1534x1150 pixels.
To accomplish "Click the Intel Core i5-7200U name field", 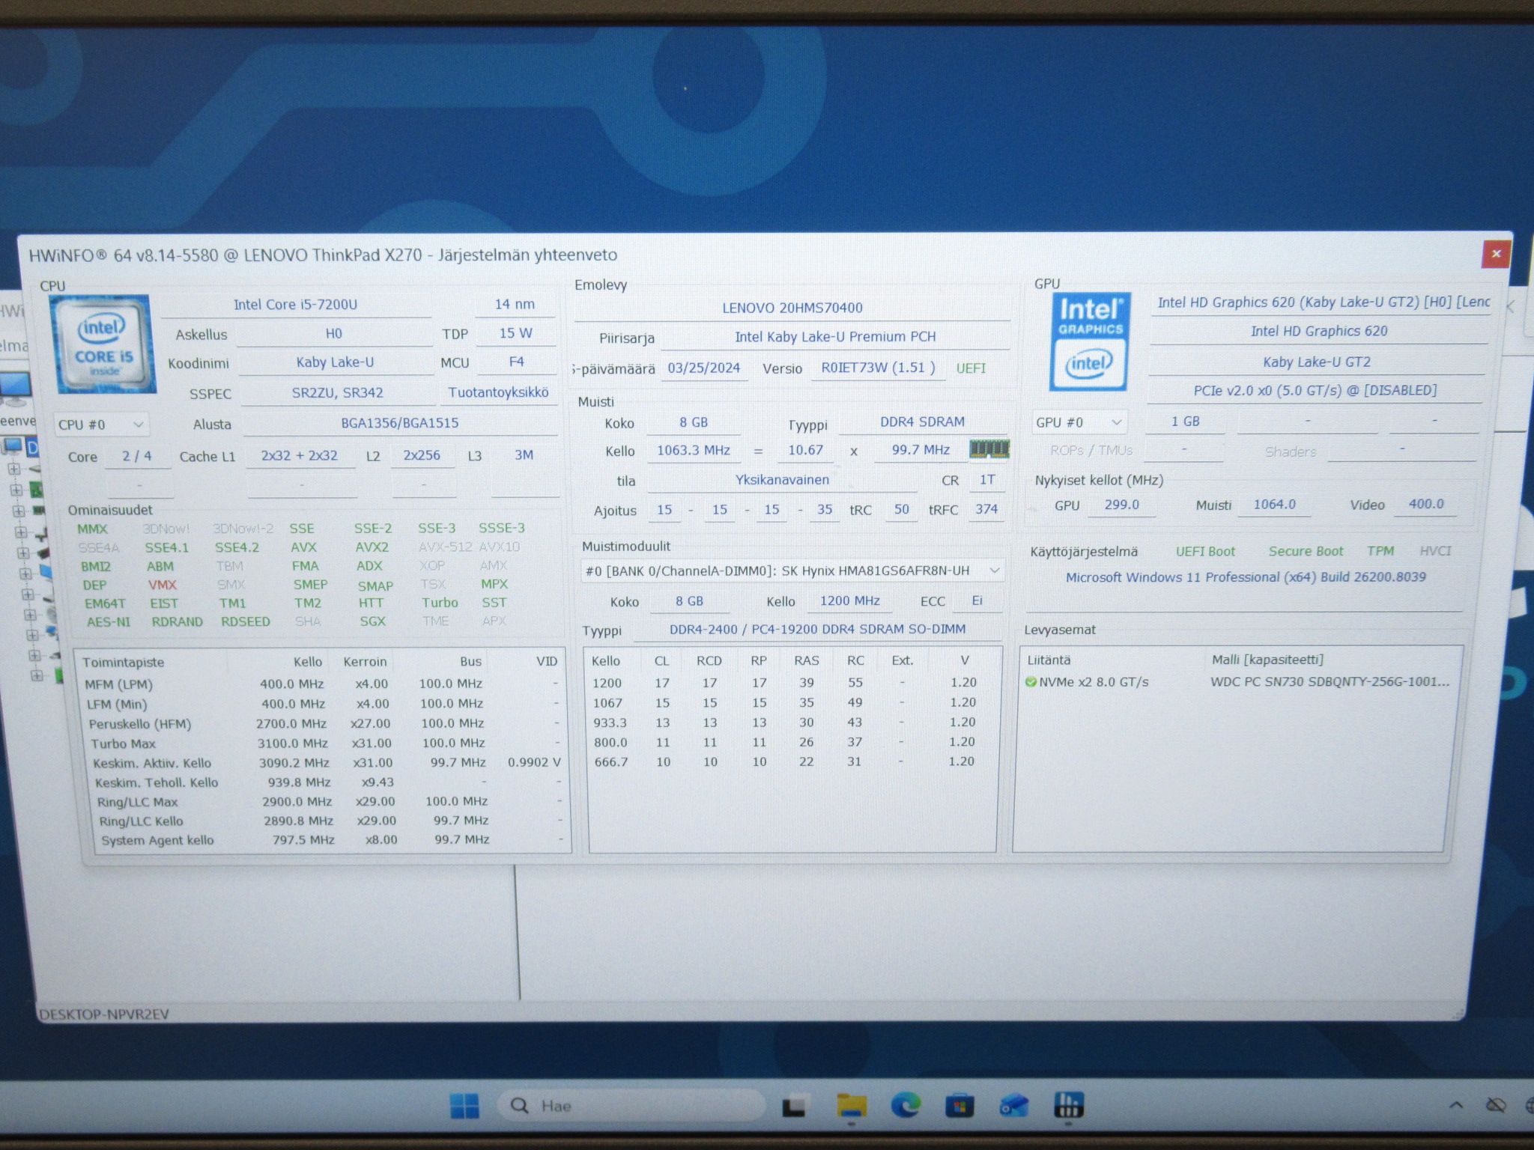I will [x=295, y=305].
